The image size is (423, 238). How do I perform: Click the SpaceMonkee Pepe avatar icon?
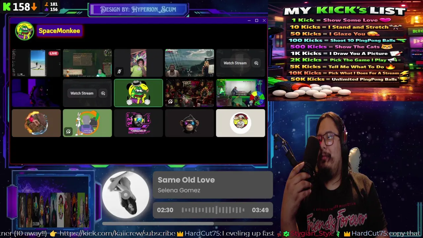(24, 31)
